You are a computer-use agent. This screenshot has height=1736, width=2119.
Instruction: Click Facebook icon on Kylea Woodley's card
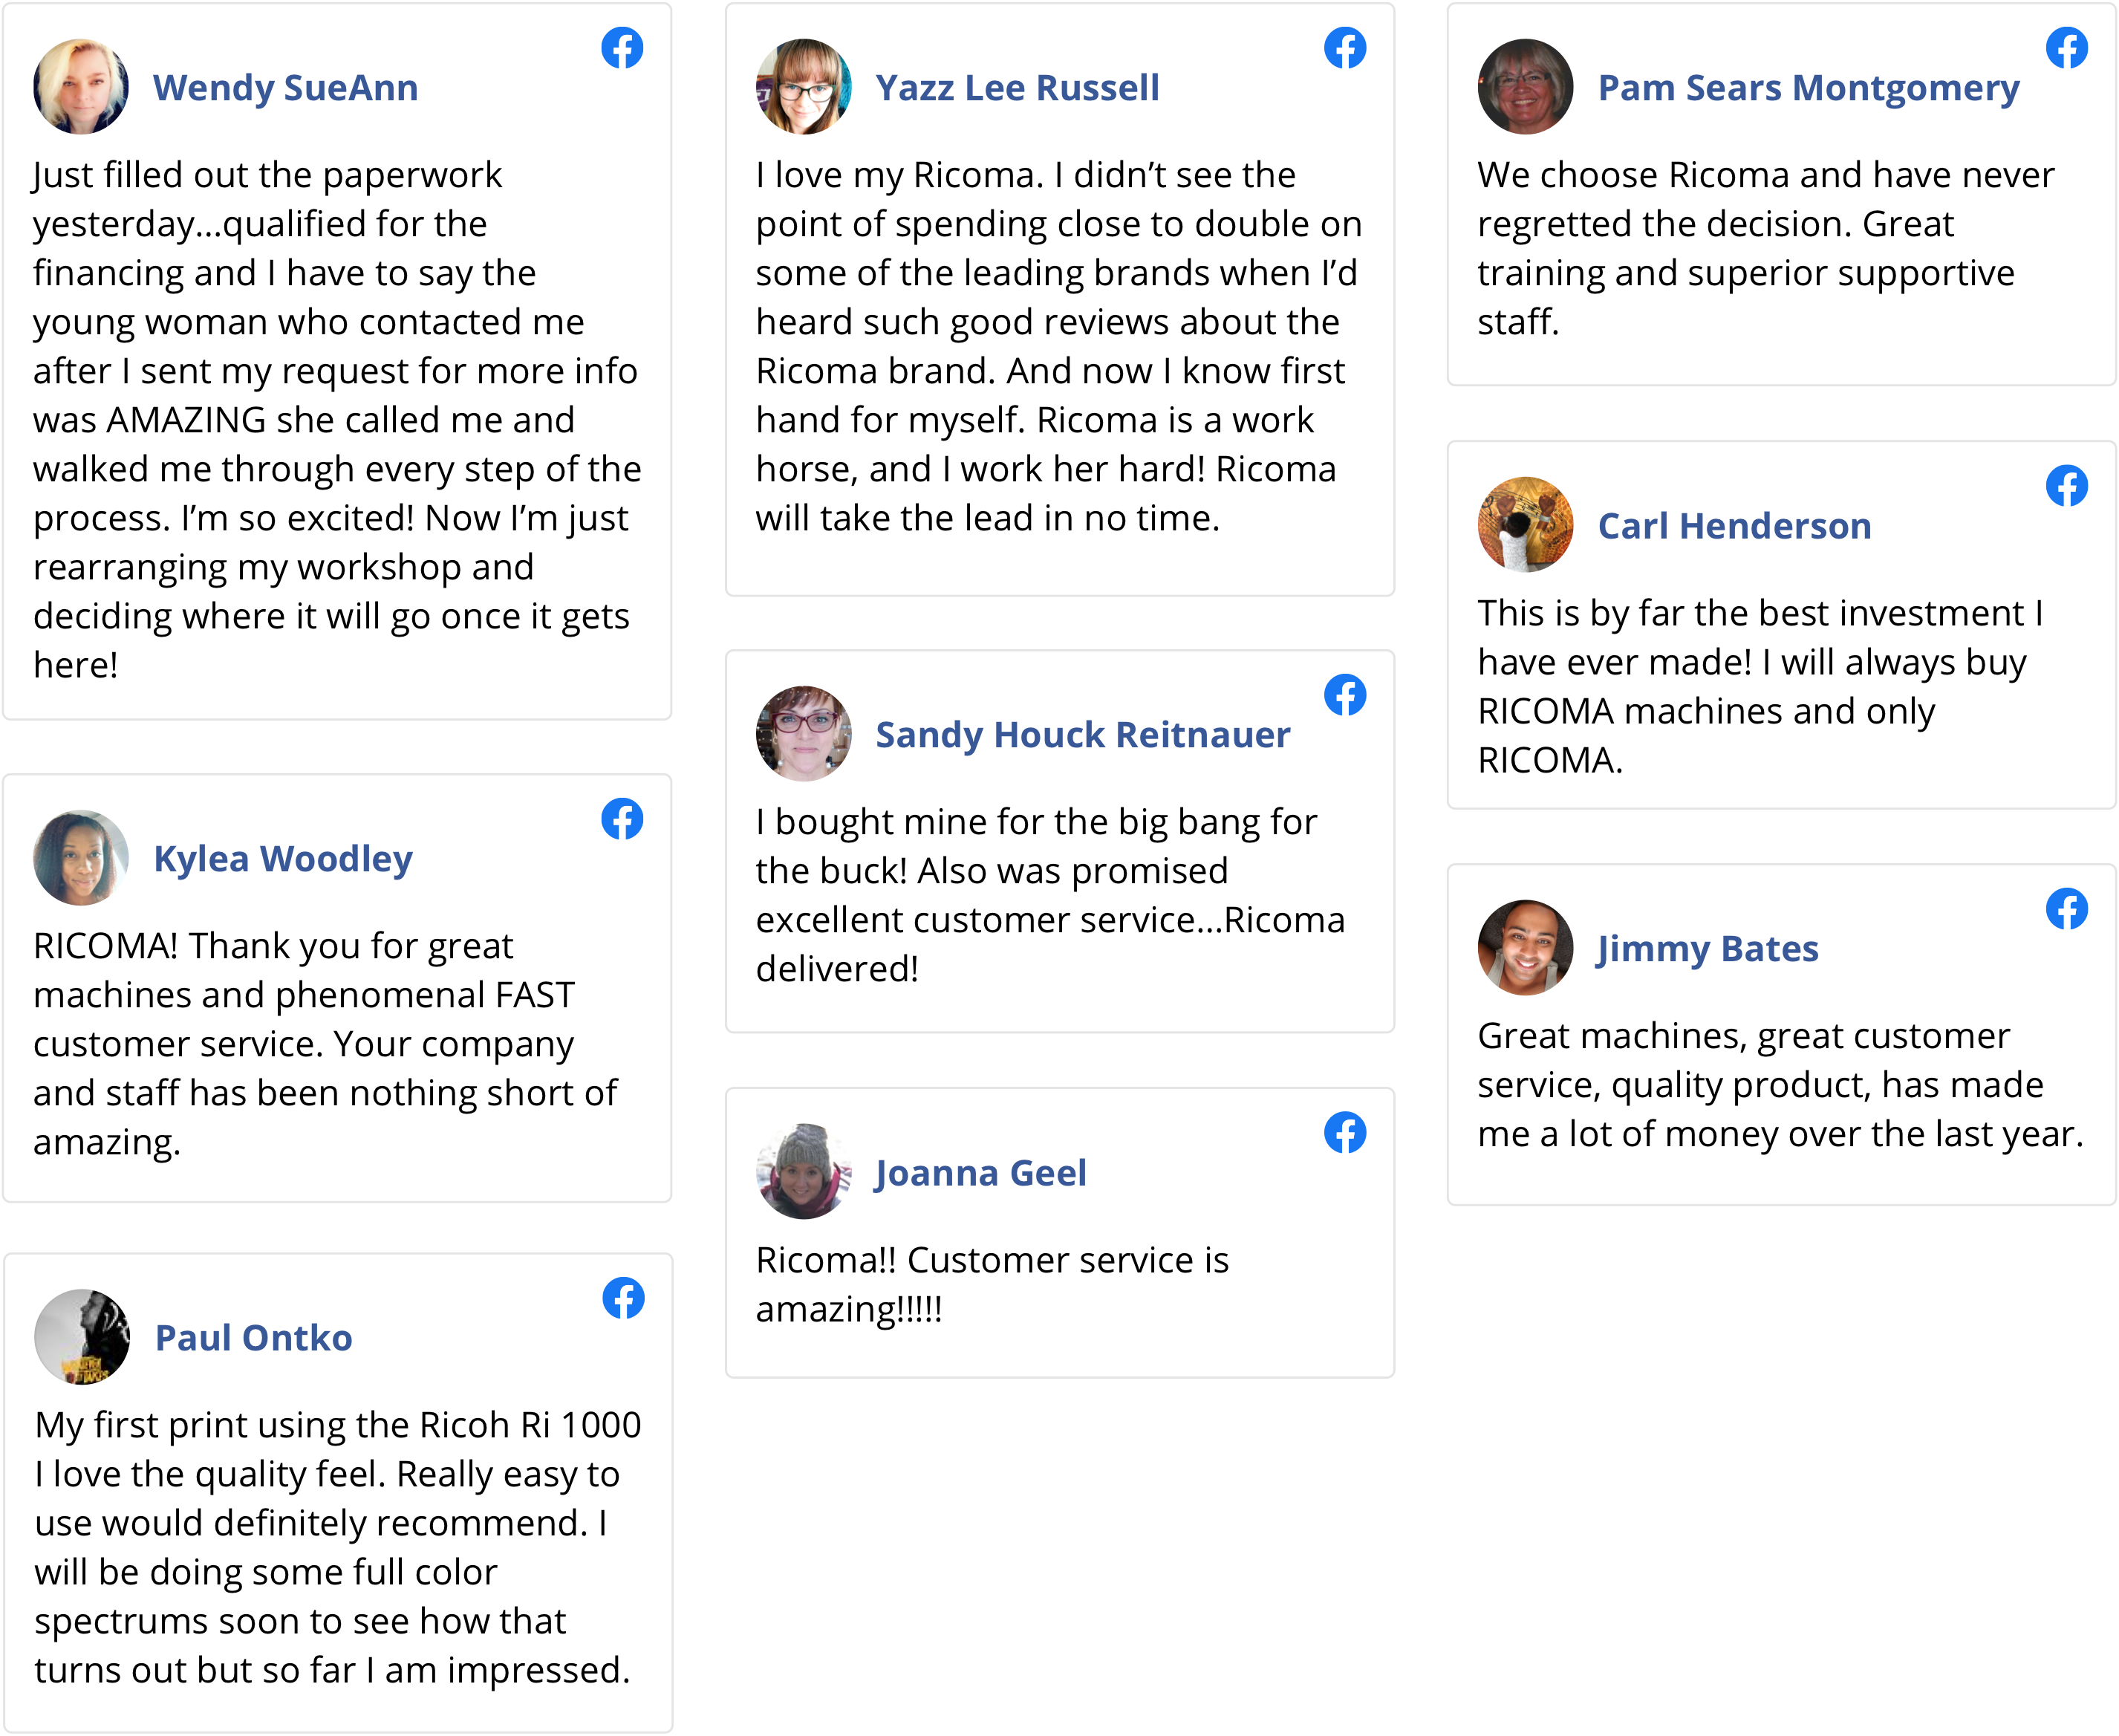coord(622,819)
